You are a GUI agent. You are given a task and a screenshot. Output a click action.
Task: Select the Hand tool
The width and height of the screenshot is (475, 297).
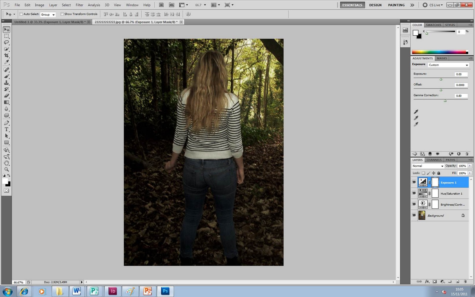(x=7, y=163)
